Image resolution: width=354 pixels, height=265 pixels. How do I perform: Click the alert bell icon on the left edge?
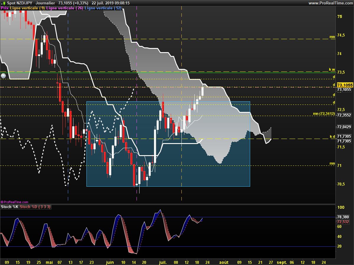(x=3, y=76)
